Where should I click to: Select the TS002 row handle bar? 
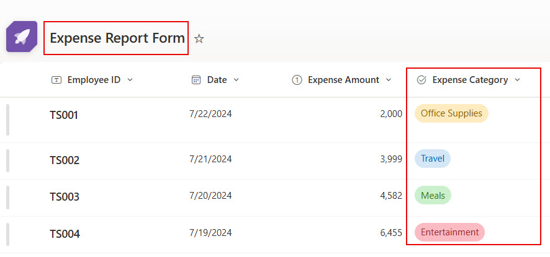pos(7,161)
